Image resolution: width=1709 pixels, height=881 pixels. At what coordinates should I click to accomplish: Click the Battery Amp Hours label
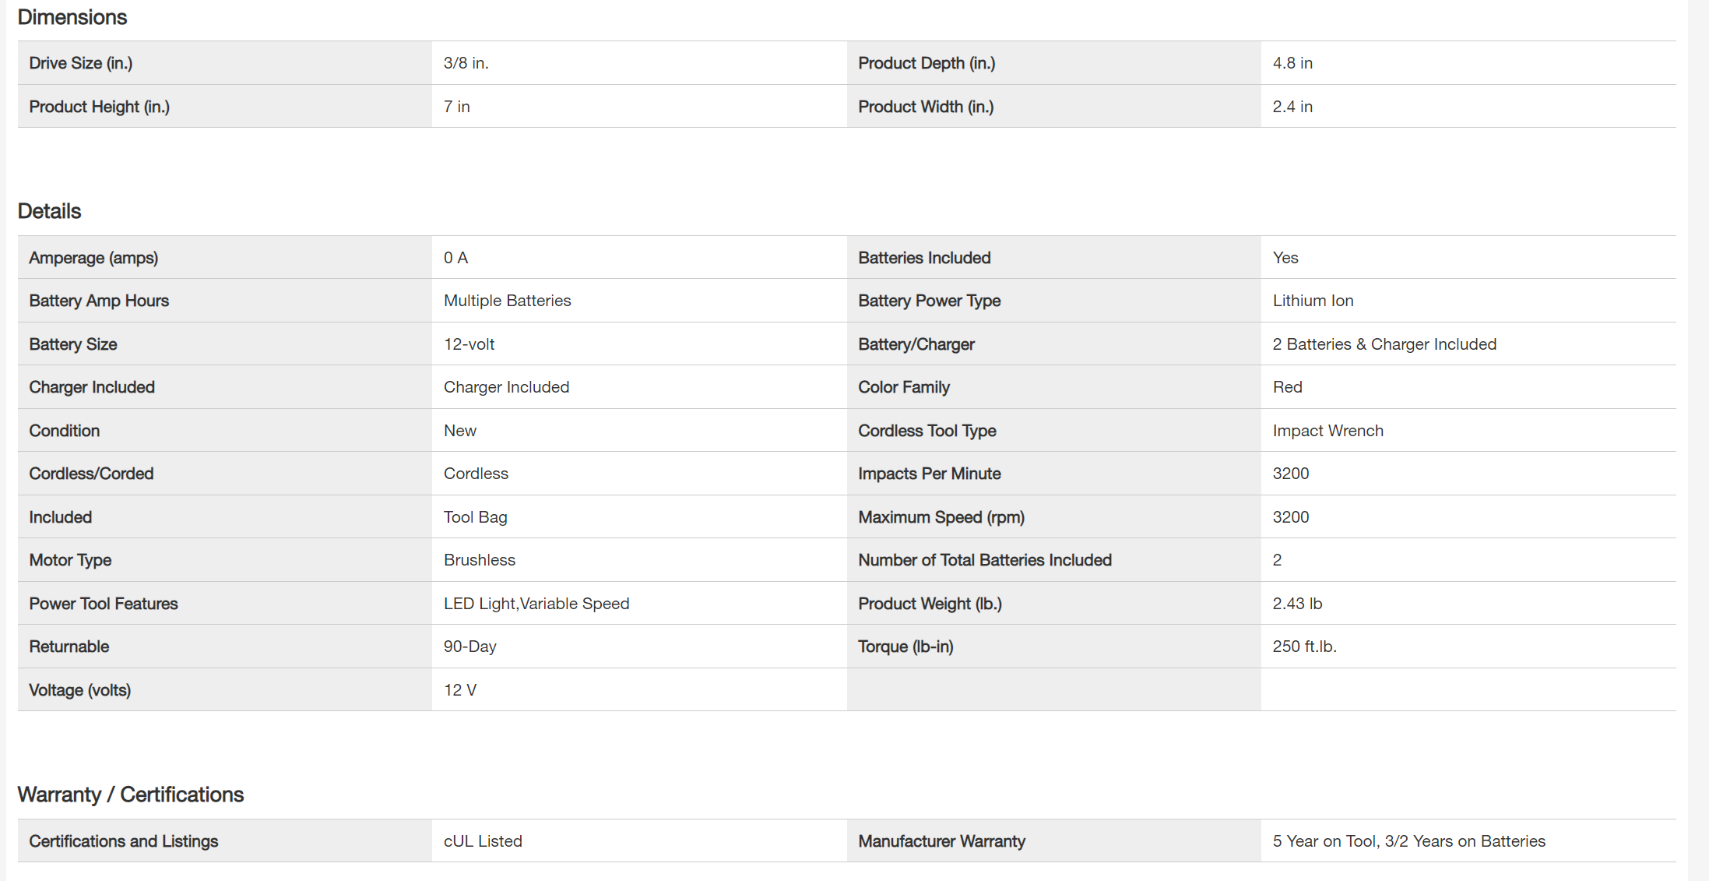click(x=98, y=301)
